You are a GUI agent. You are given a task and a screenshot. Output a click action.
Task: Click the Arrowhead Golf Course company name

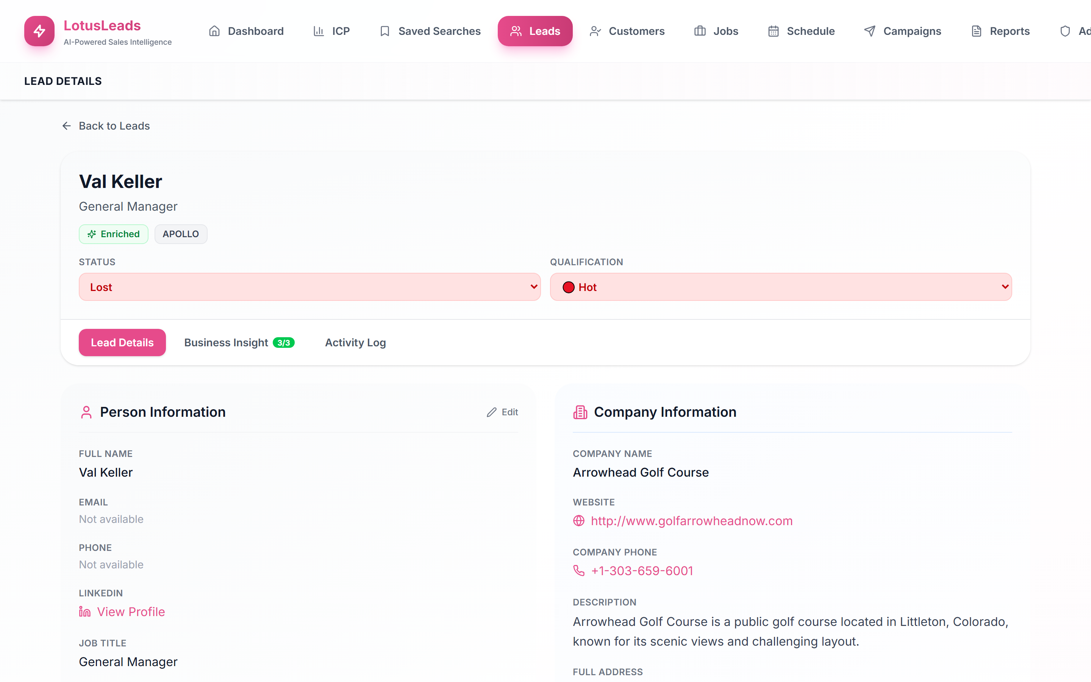641,472
